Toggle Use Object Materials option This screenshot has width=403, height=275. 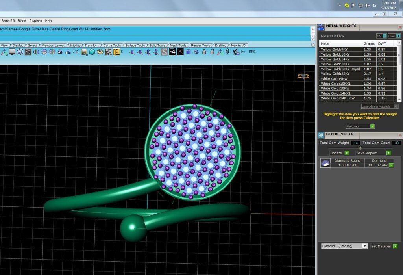380,106
